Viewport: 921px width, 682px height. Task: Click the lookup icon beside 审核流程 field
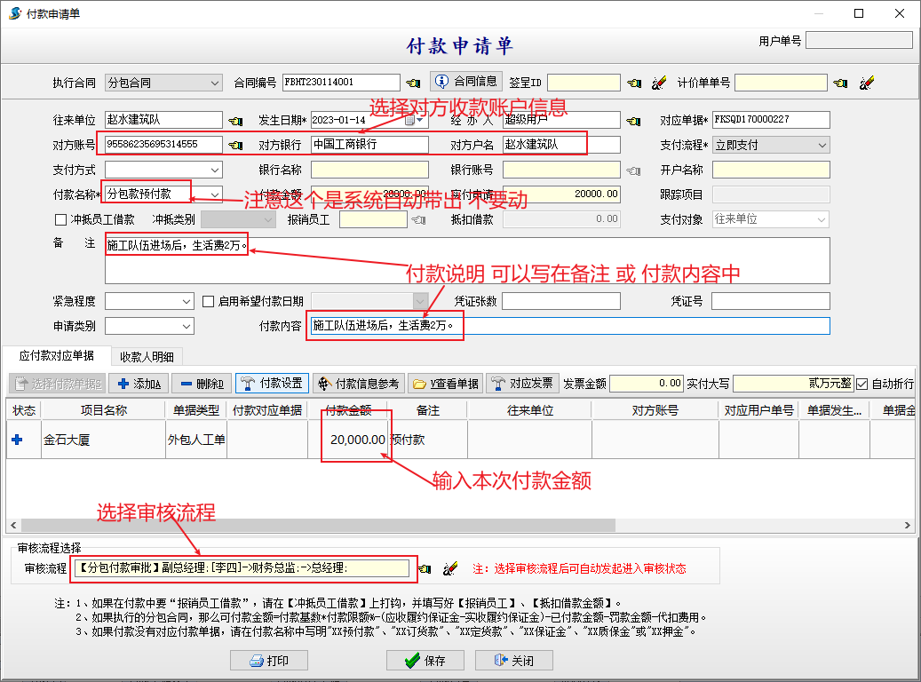pos(425,568)
